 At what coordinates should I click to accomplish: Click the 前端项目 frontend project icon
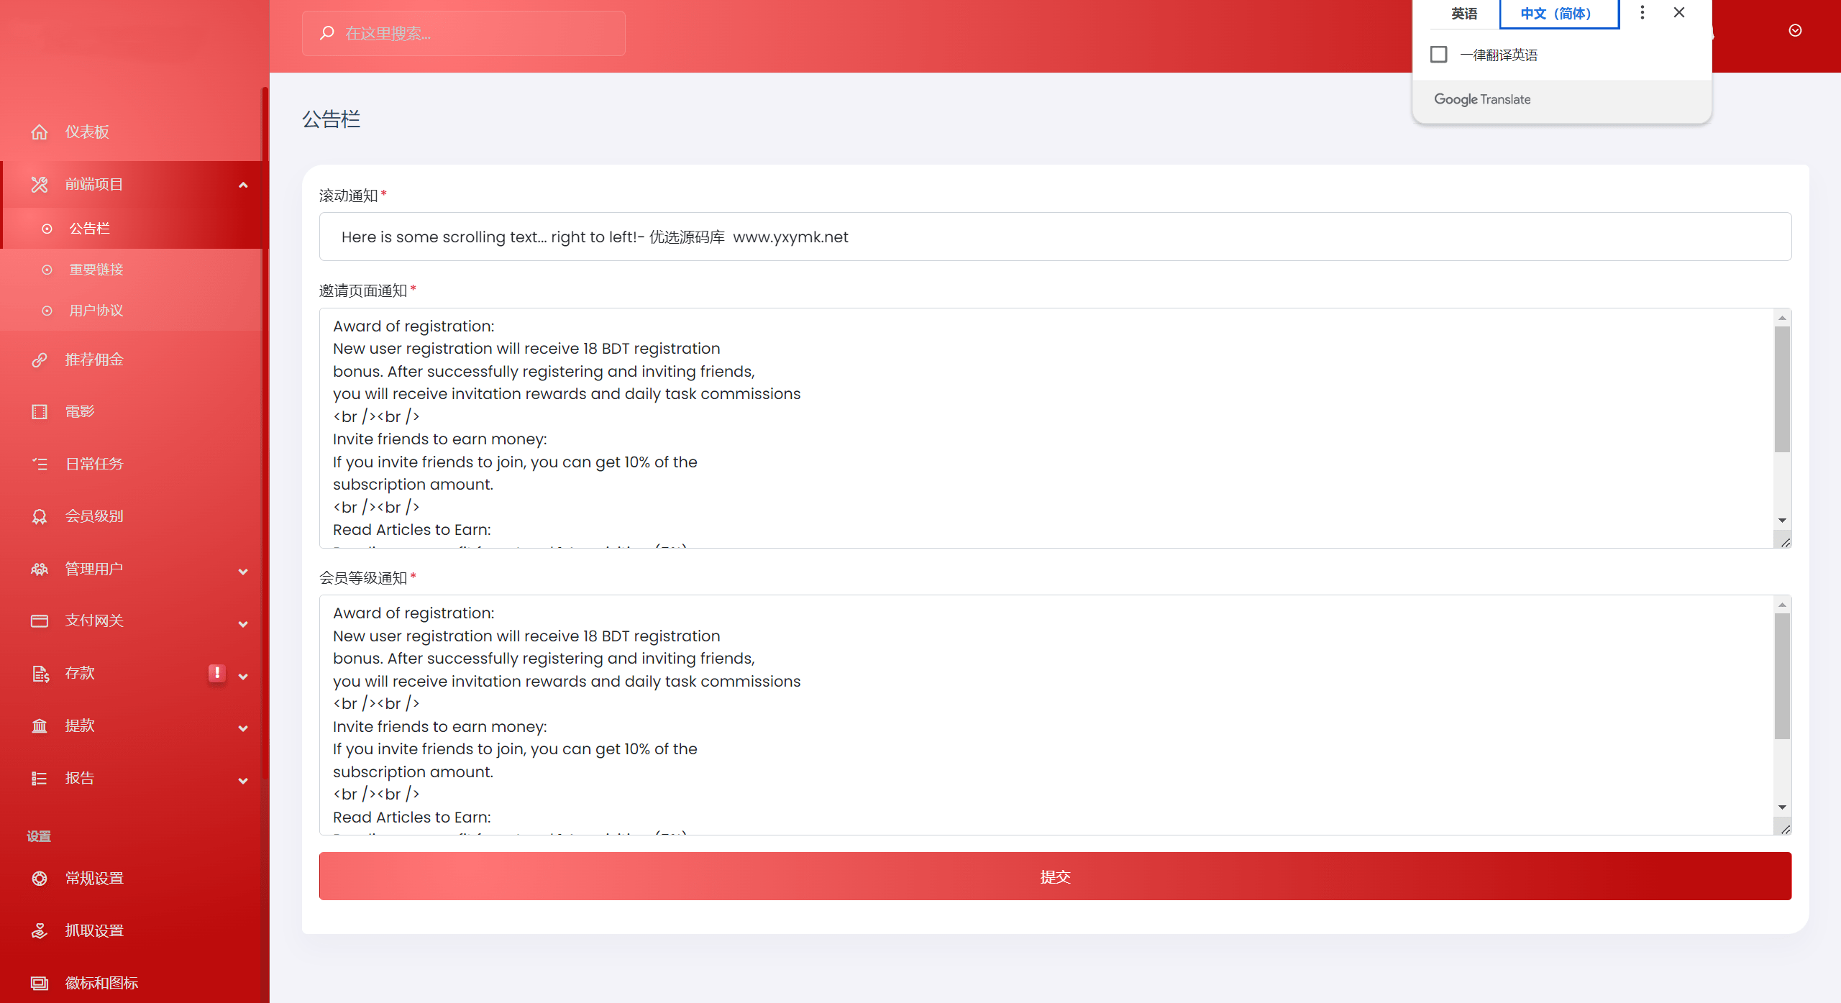tap(37, 184)
